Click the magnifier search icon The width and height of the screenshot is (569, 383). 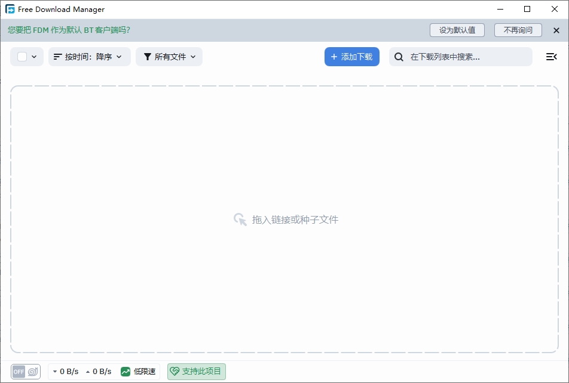399,57
